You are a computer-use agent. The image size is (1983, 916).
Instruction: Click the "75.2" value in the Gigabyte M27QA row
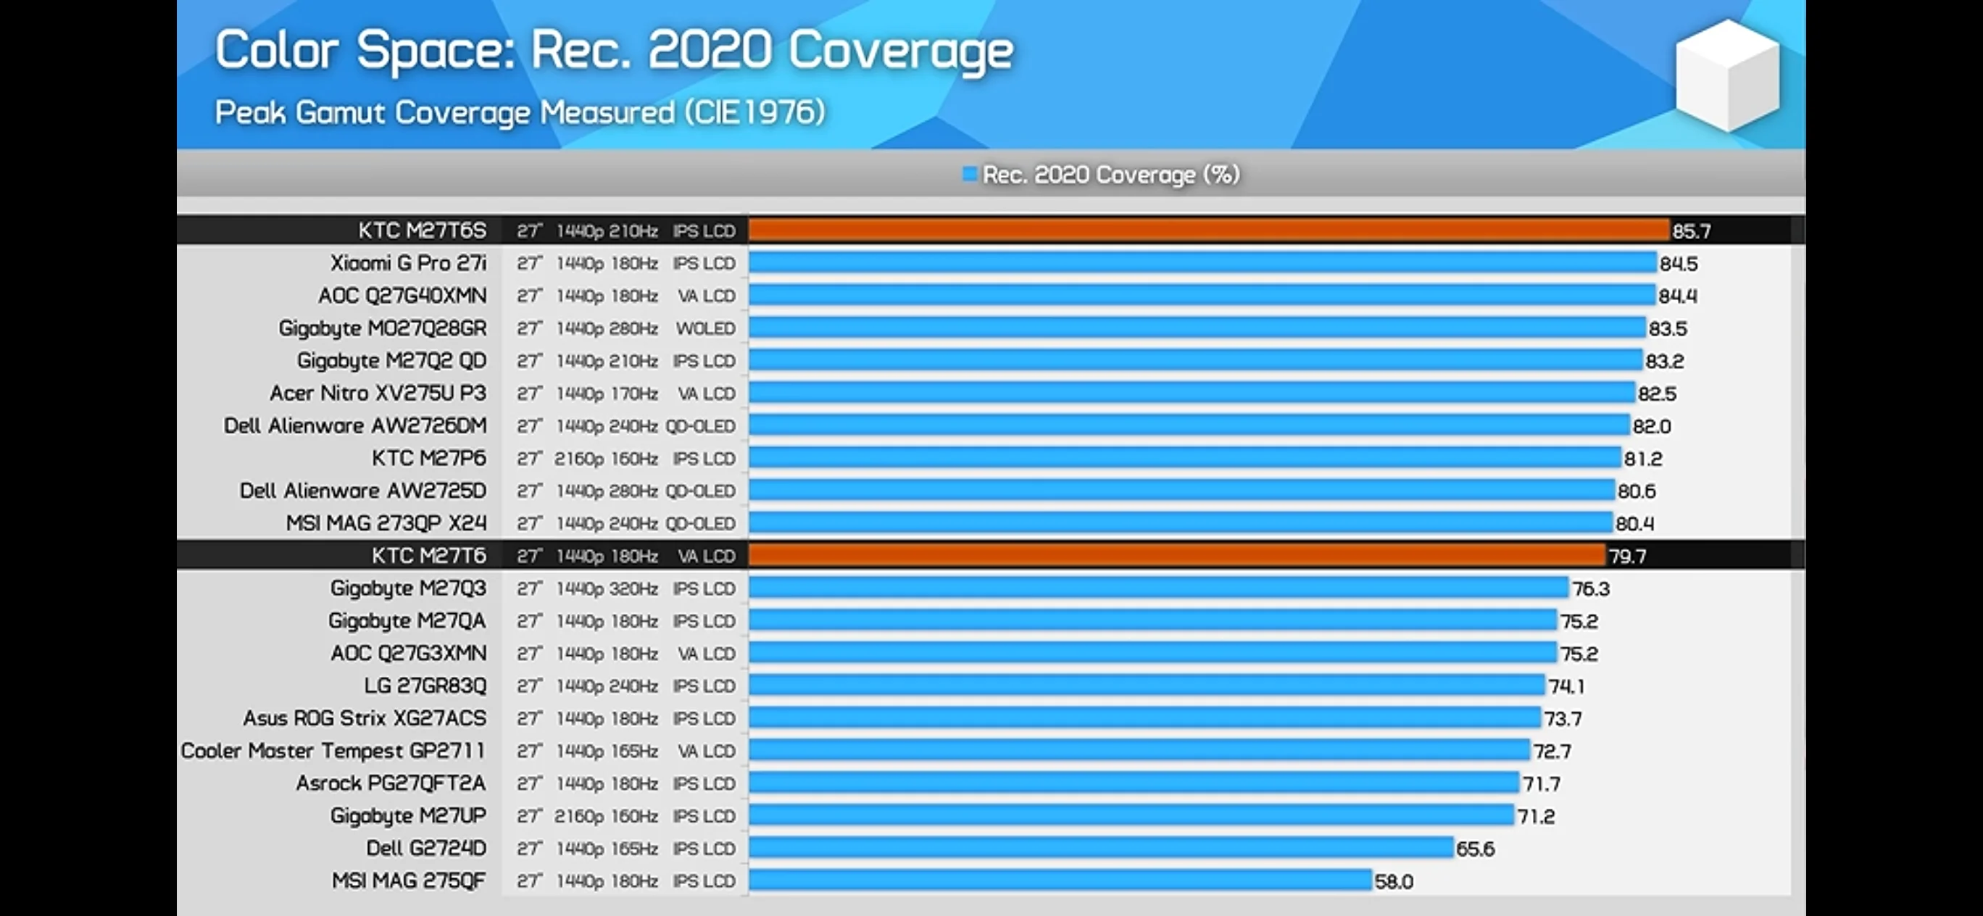click(x=1579, y=621)
